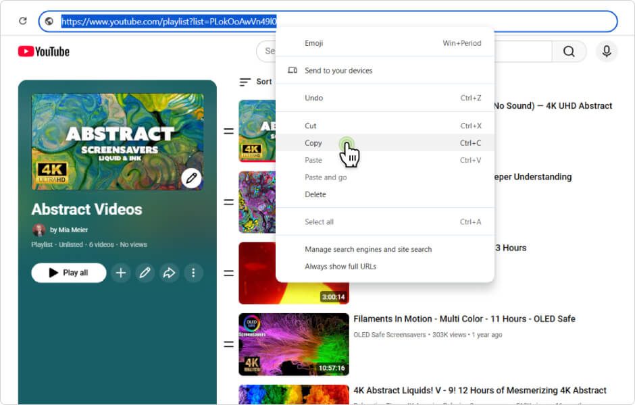Image resolution: width=635 pixels, height=405 pixels.
Task: Click the browser reload icon
Action: click(x=22, y=22)
